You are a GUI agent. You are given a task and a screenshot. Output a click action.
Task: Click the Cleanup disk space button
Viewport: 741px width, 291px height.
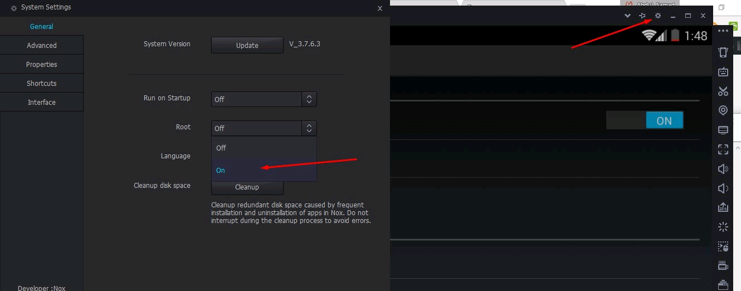[x=247, y=187]
